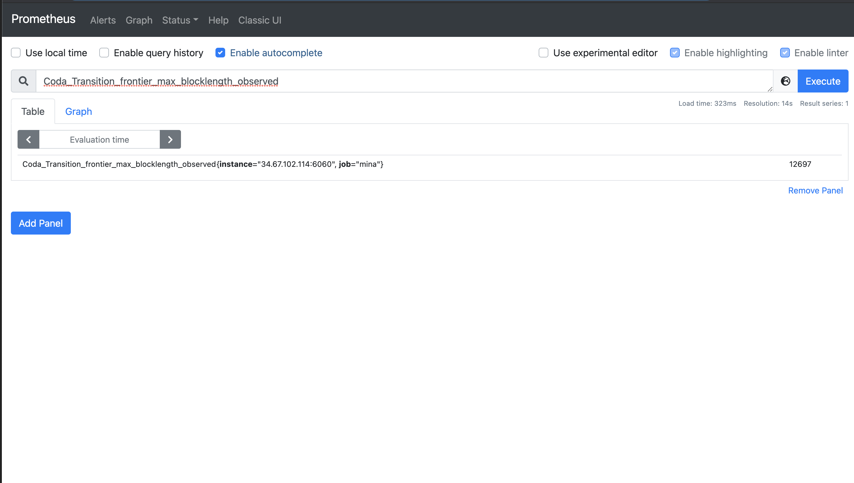Click the Add Panel button
The width and height of the screenshot is (854, 483).
[41, 223]
